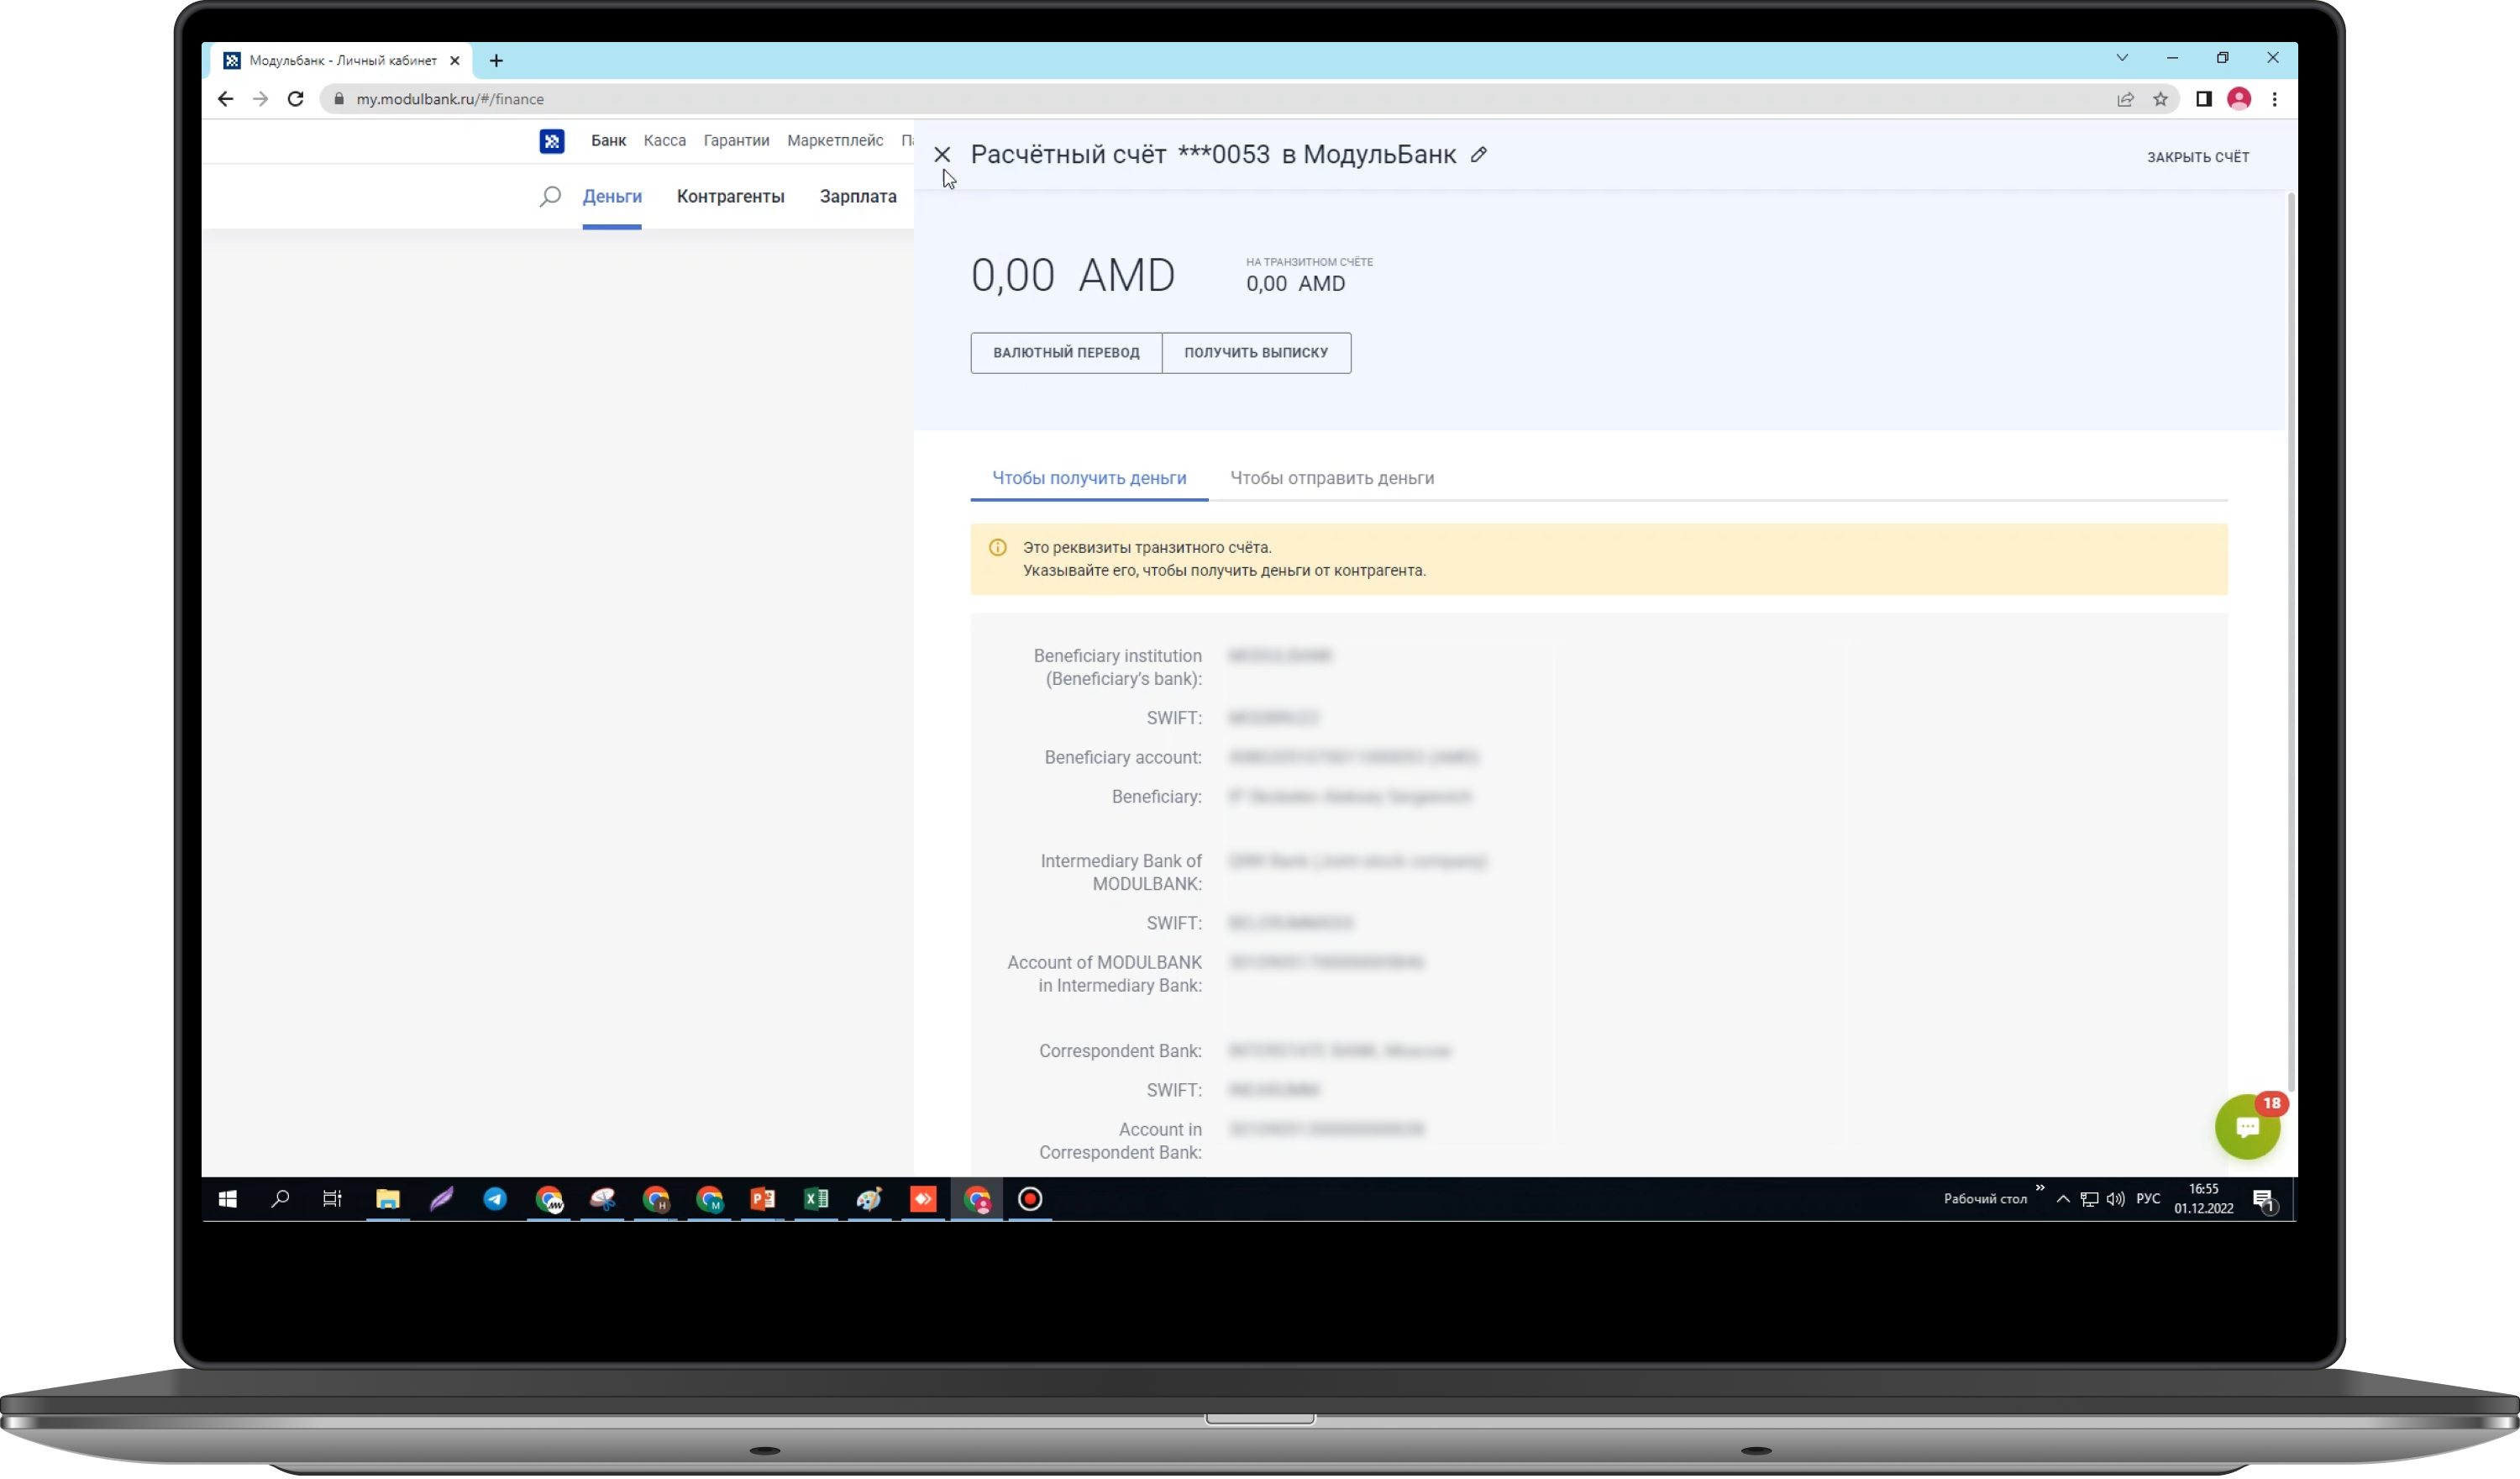This screenshot has width=2520, height=1479.
Task: Open Telegram from taskbar
Action: pos(495,1201)
